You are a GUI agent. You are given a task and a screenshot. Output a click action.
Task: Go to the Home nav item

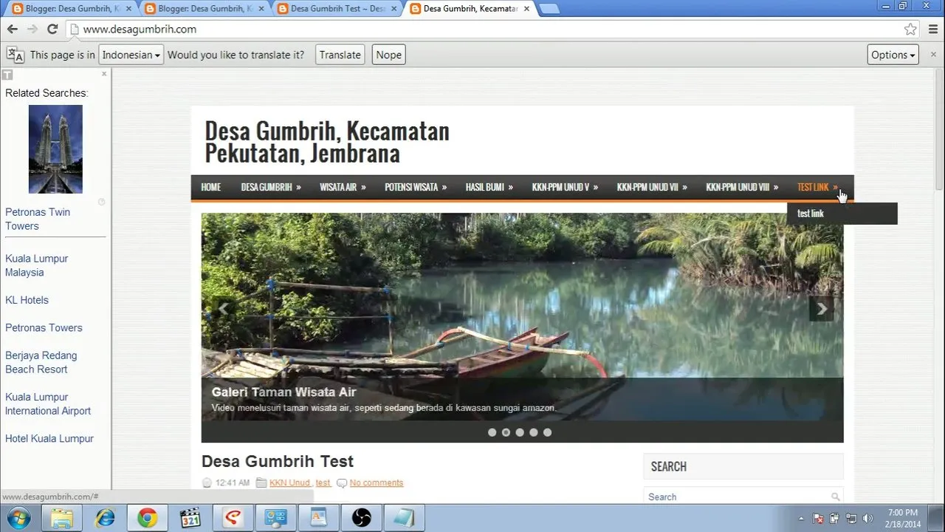tap(211, 187)
